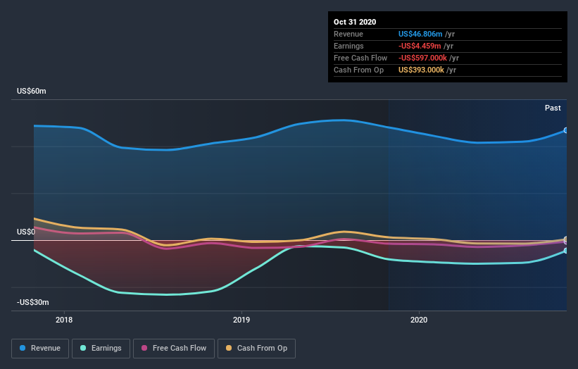Select the 2020 x-axis label
This screenshot has width=578, height=369.
point(419,320)
